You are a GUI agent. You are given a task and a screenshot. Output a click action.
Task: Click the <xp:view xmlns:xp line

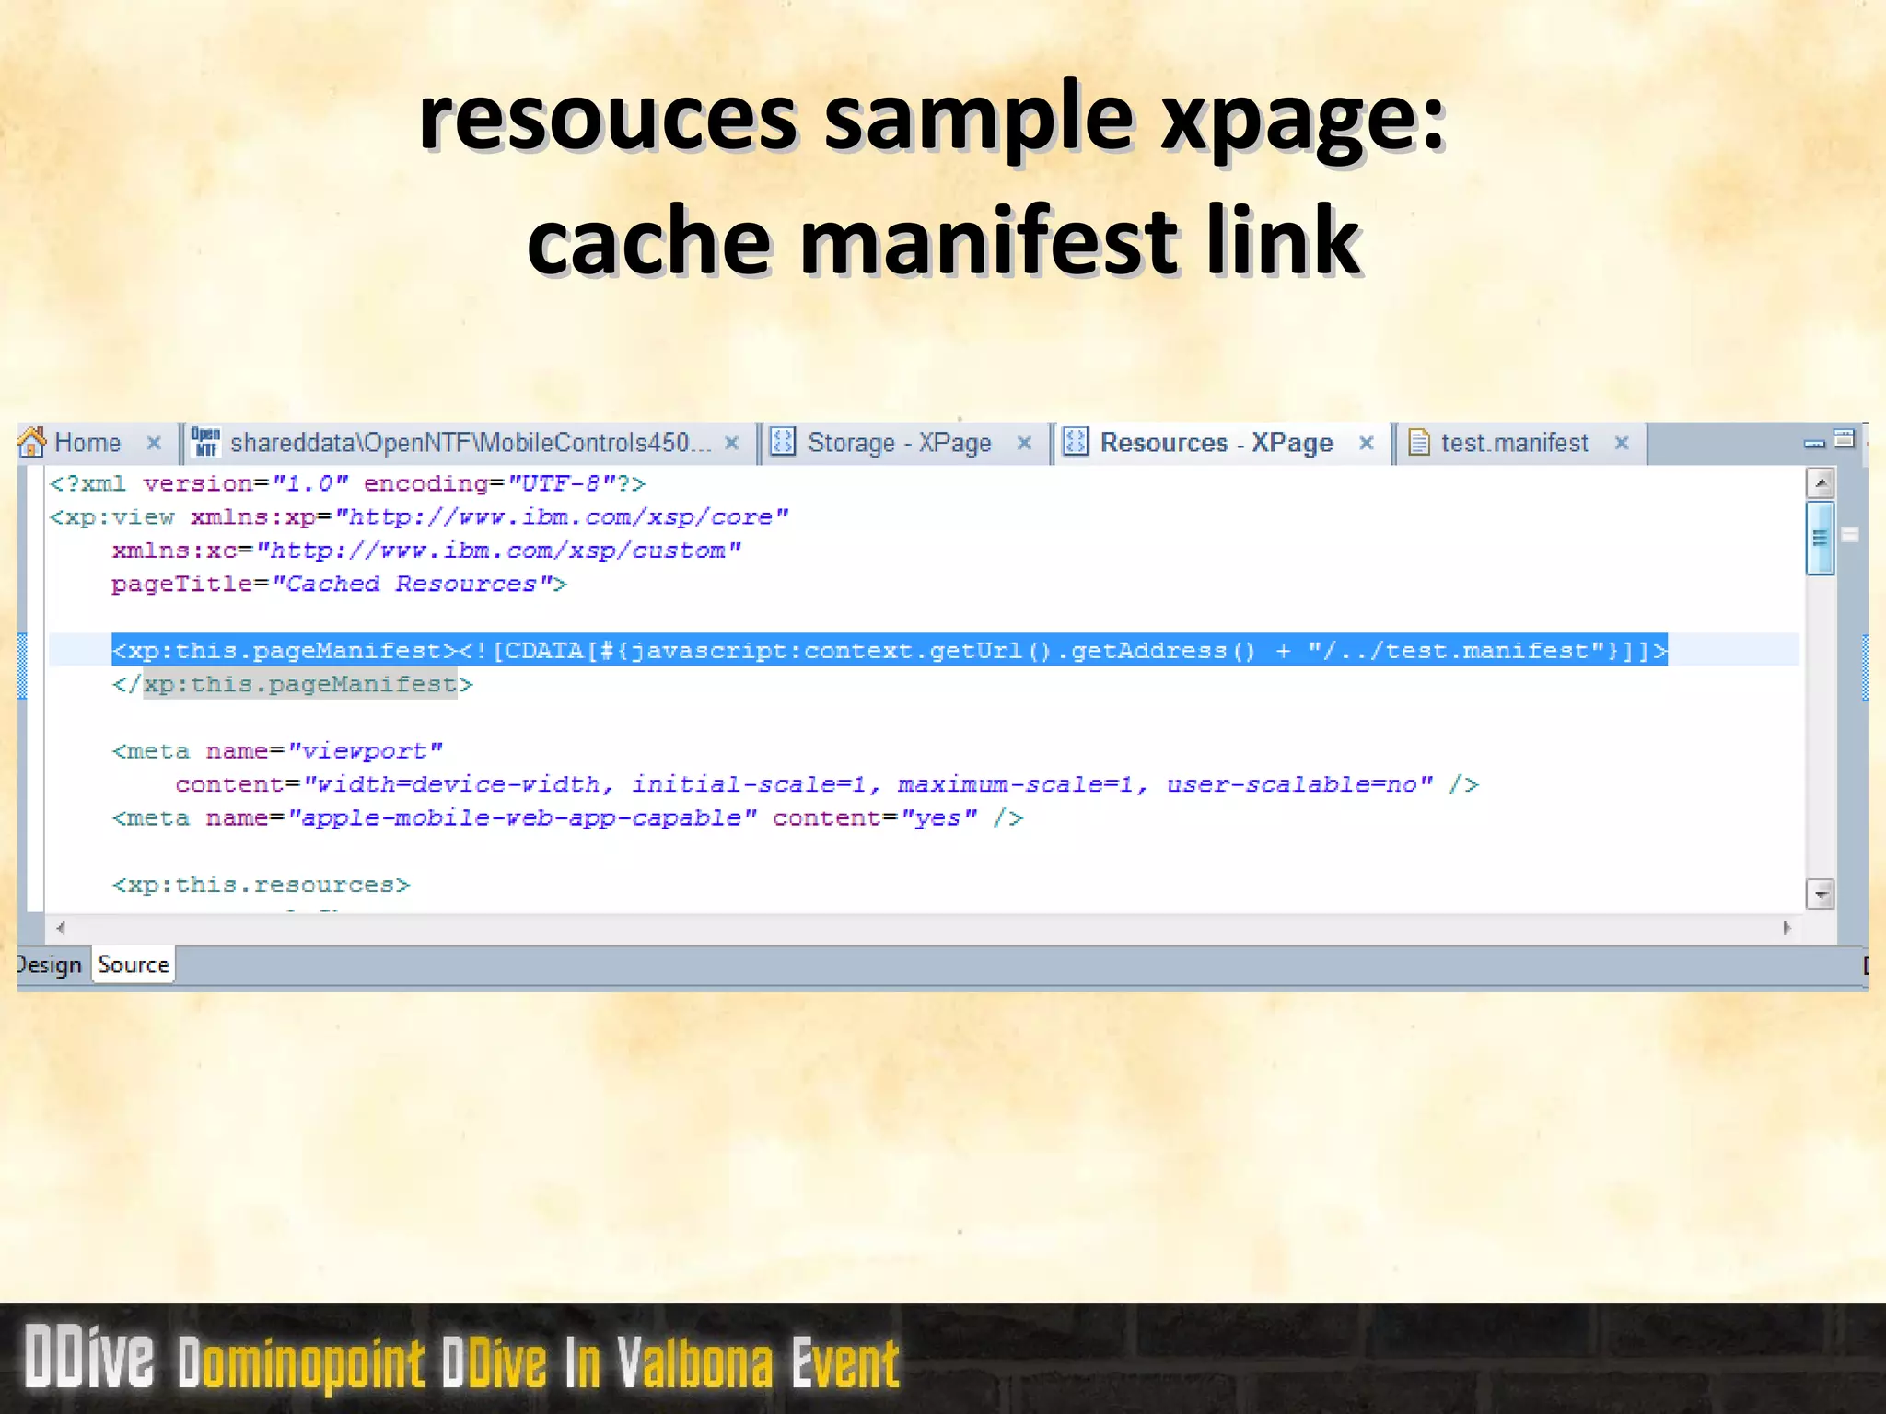[x=419, y=516]
